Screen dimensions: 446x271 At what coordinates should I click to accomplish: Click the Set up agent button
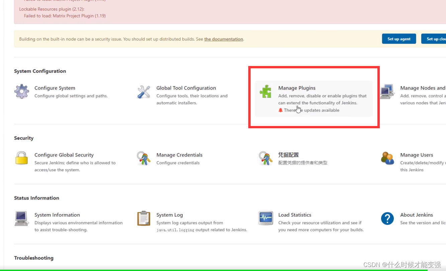[x=399, y=39]
